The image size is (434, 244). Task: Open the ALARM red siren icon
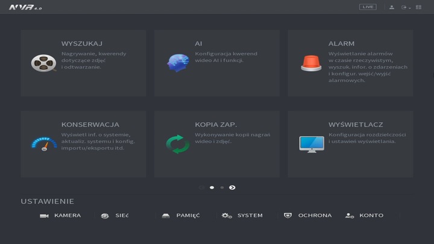(x=311, y=63)
